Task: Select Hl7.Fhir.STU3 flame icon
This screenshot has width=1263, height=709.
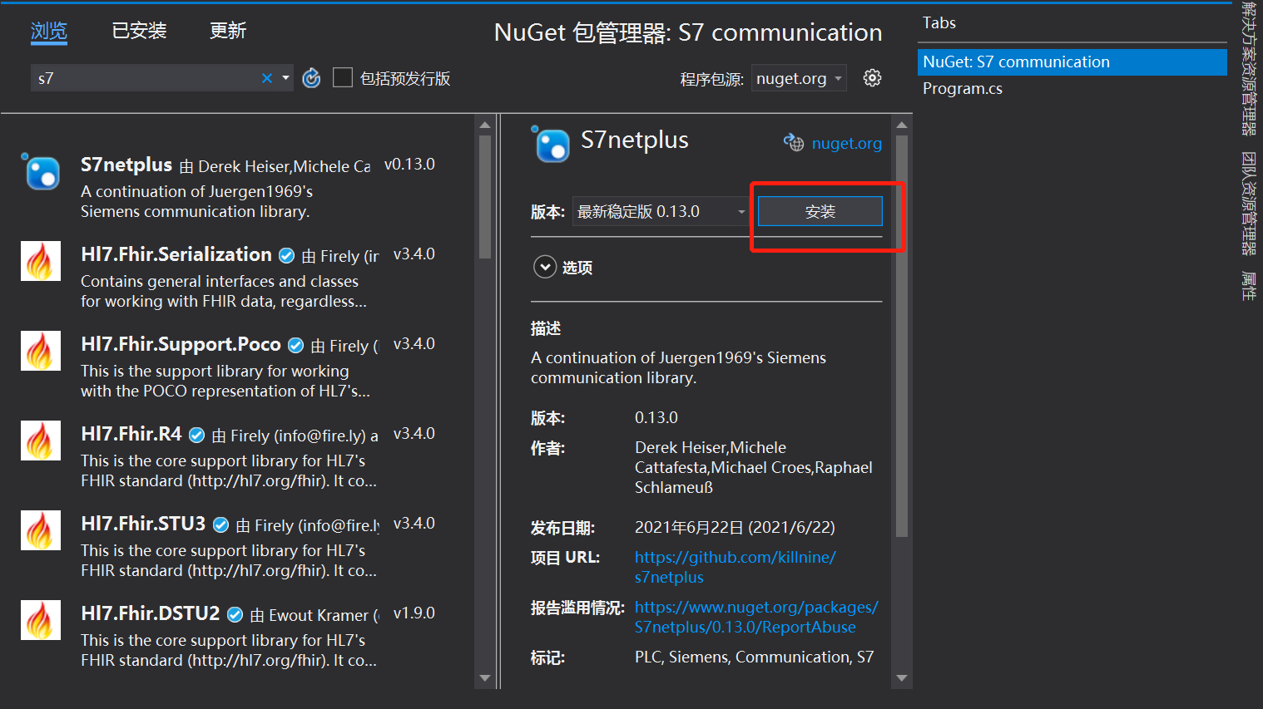Action: 41,530
